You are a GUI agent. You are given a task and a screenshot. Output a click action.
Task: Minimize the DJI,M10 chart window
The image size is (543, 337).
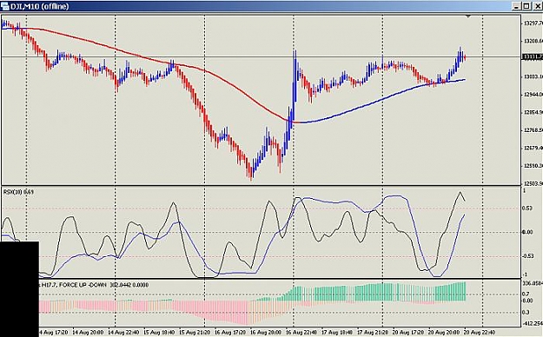(x=516, y=6)
